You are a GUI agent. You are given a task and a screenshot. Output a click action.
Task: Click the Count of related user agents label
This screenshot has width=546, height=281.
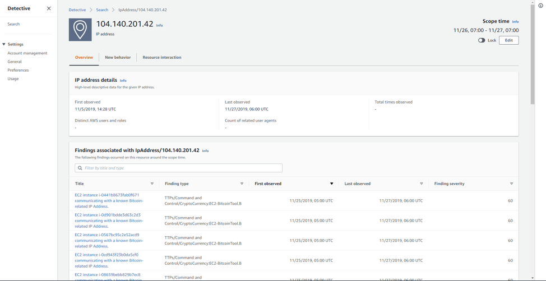(x=251, y=121)
